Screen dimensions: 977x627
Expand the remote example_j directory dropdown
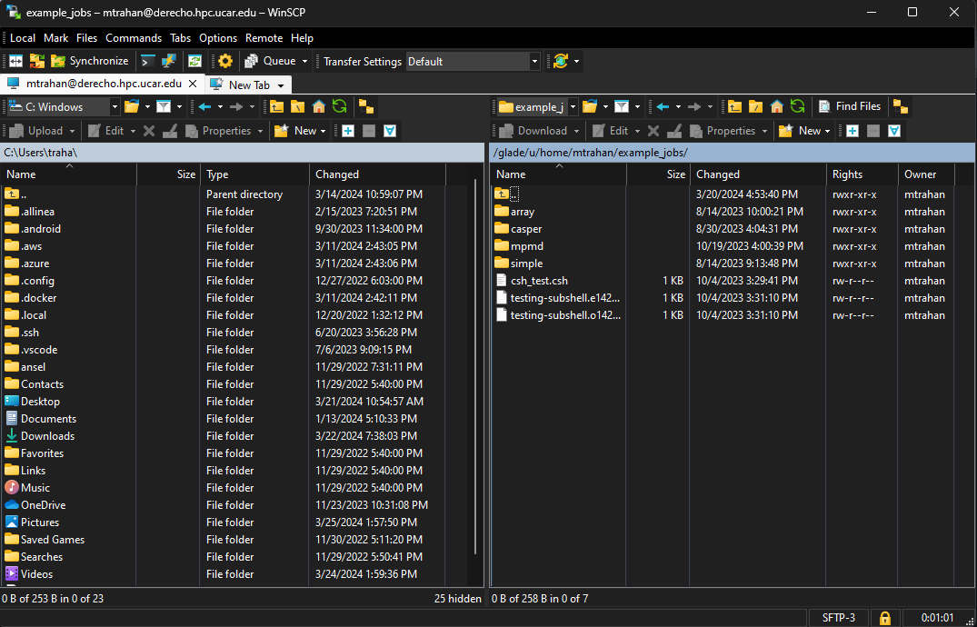point(571,107)
